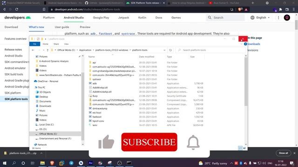Expand the Explorer ribbon chevron
298x167 pixels.
[242, 44]
